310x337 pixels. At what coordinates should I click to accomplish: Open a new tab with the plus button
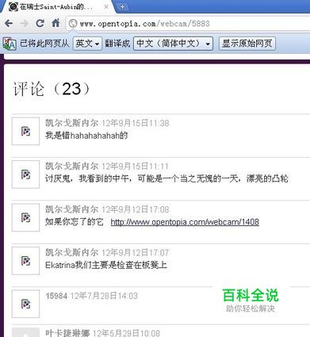coord(122,7)
